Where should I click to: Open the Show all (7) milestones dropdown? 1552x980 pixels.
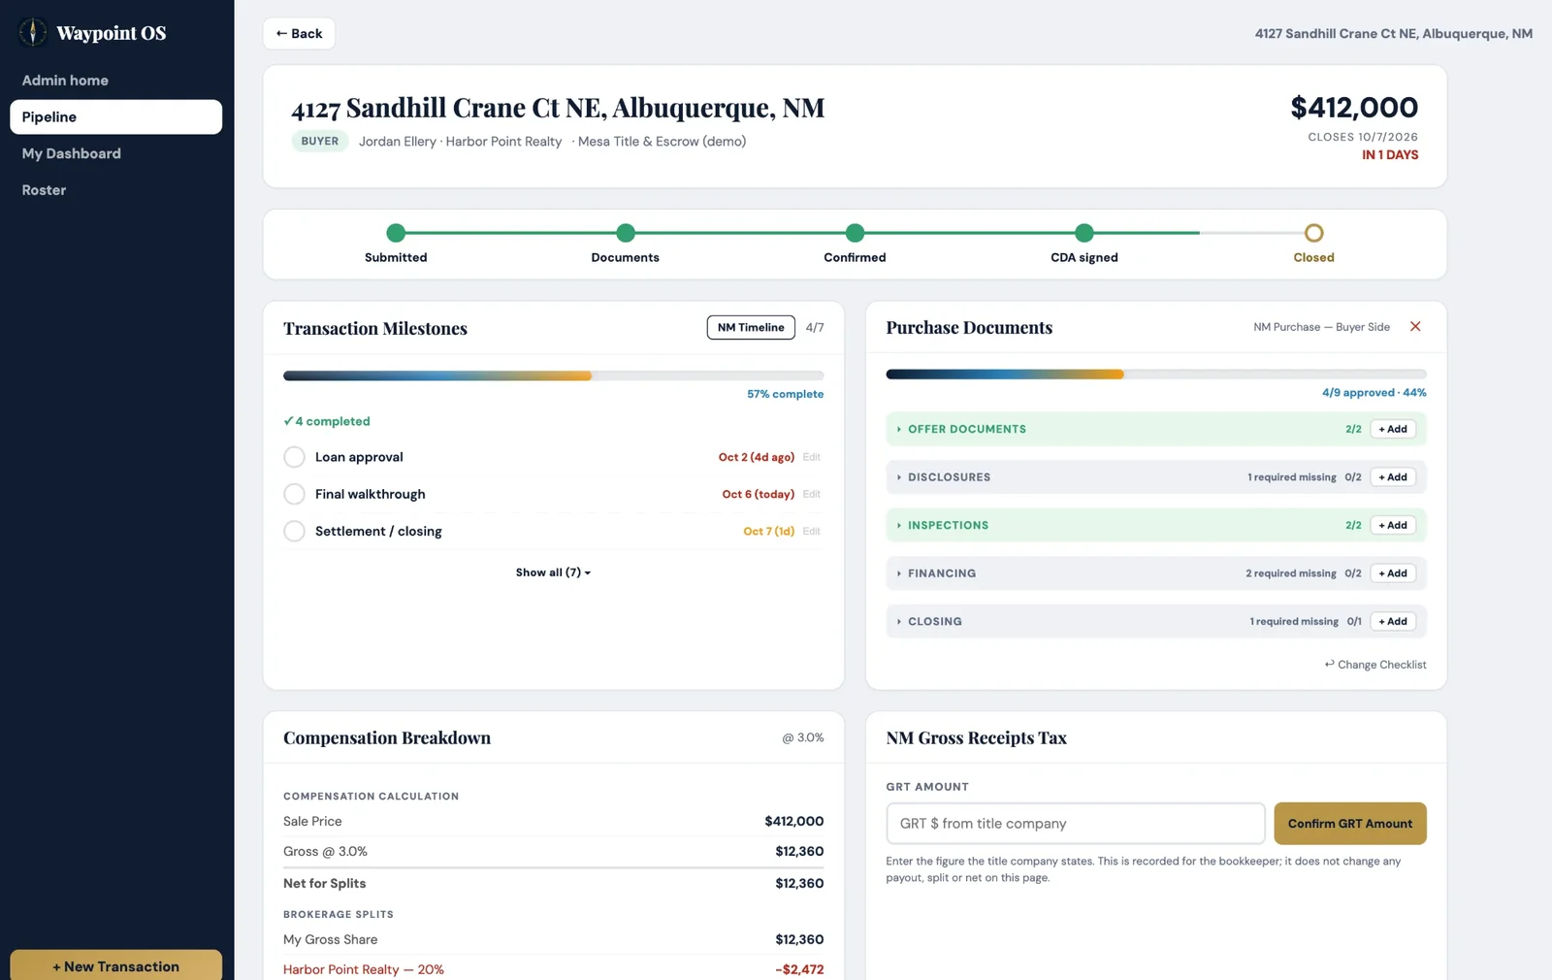tap(553, 572)
